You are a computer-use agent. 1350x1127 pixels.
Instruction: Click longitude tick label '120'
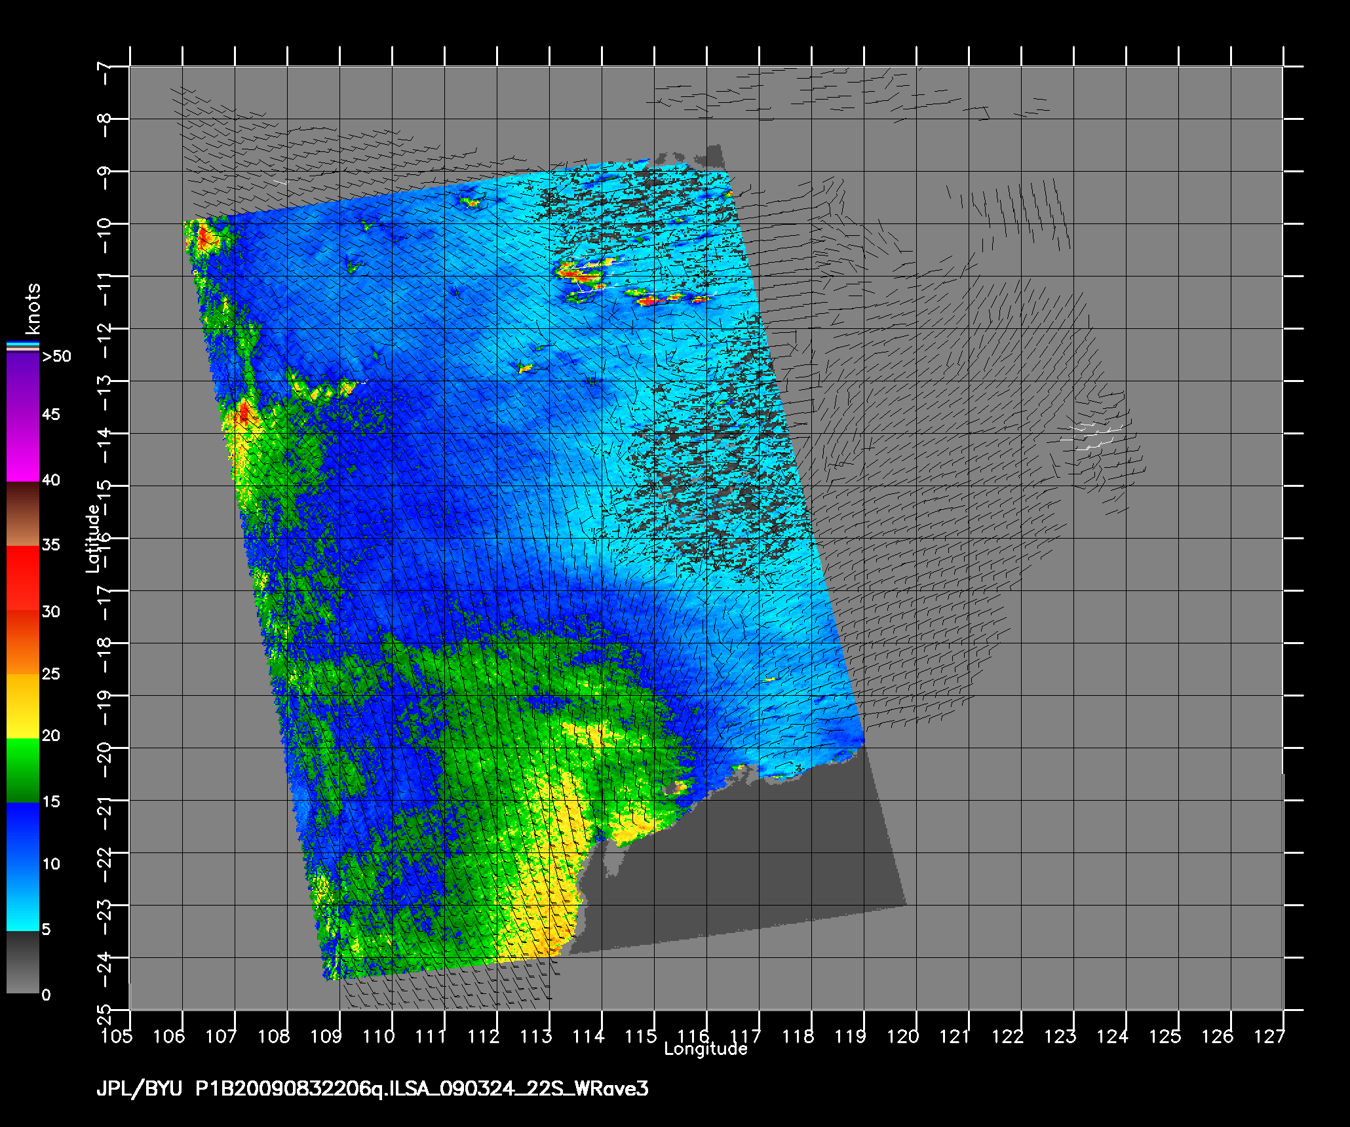point(904,1037)
